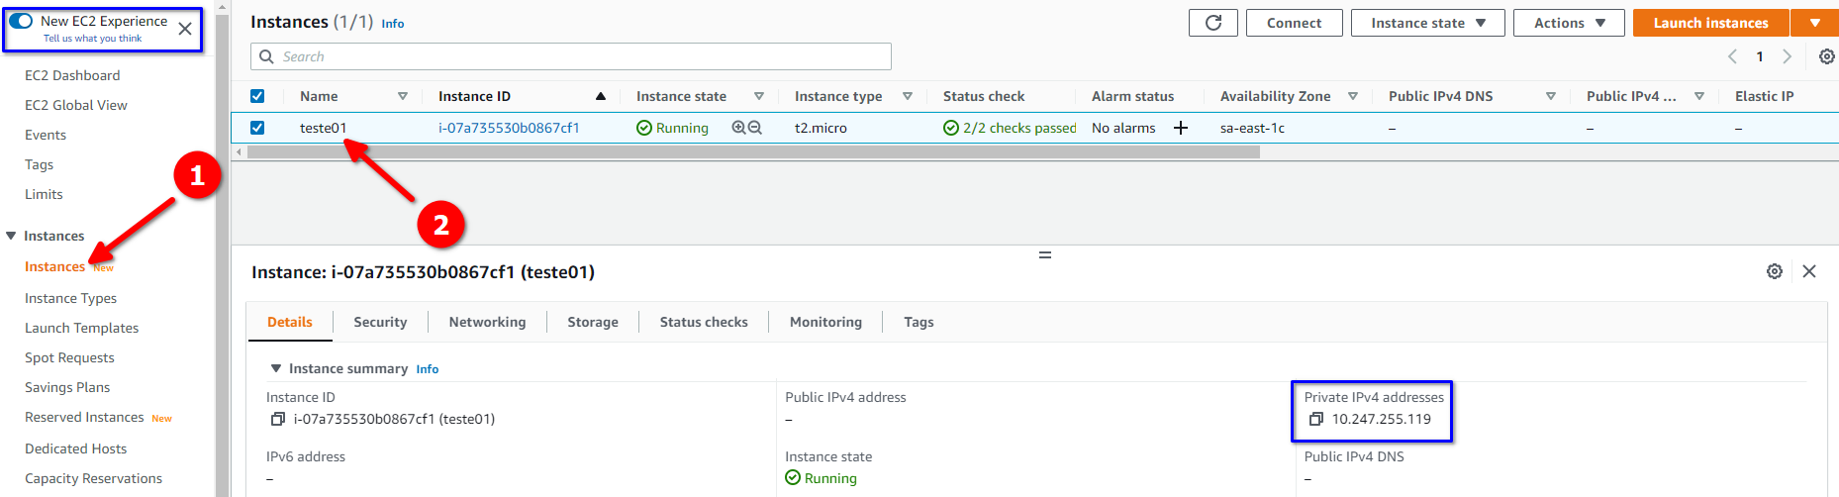Filter by Public IPv4 DNS arrow
Viewport: 1839px width, 497px height.
coord(1551,96)
